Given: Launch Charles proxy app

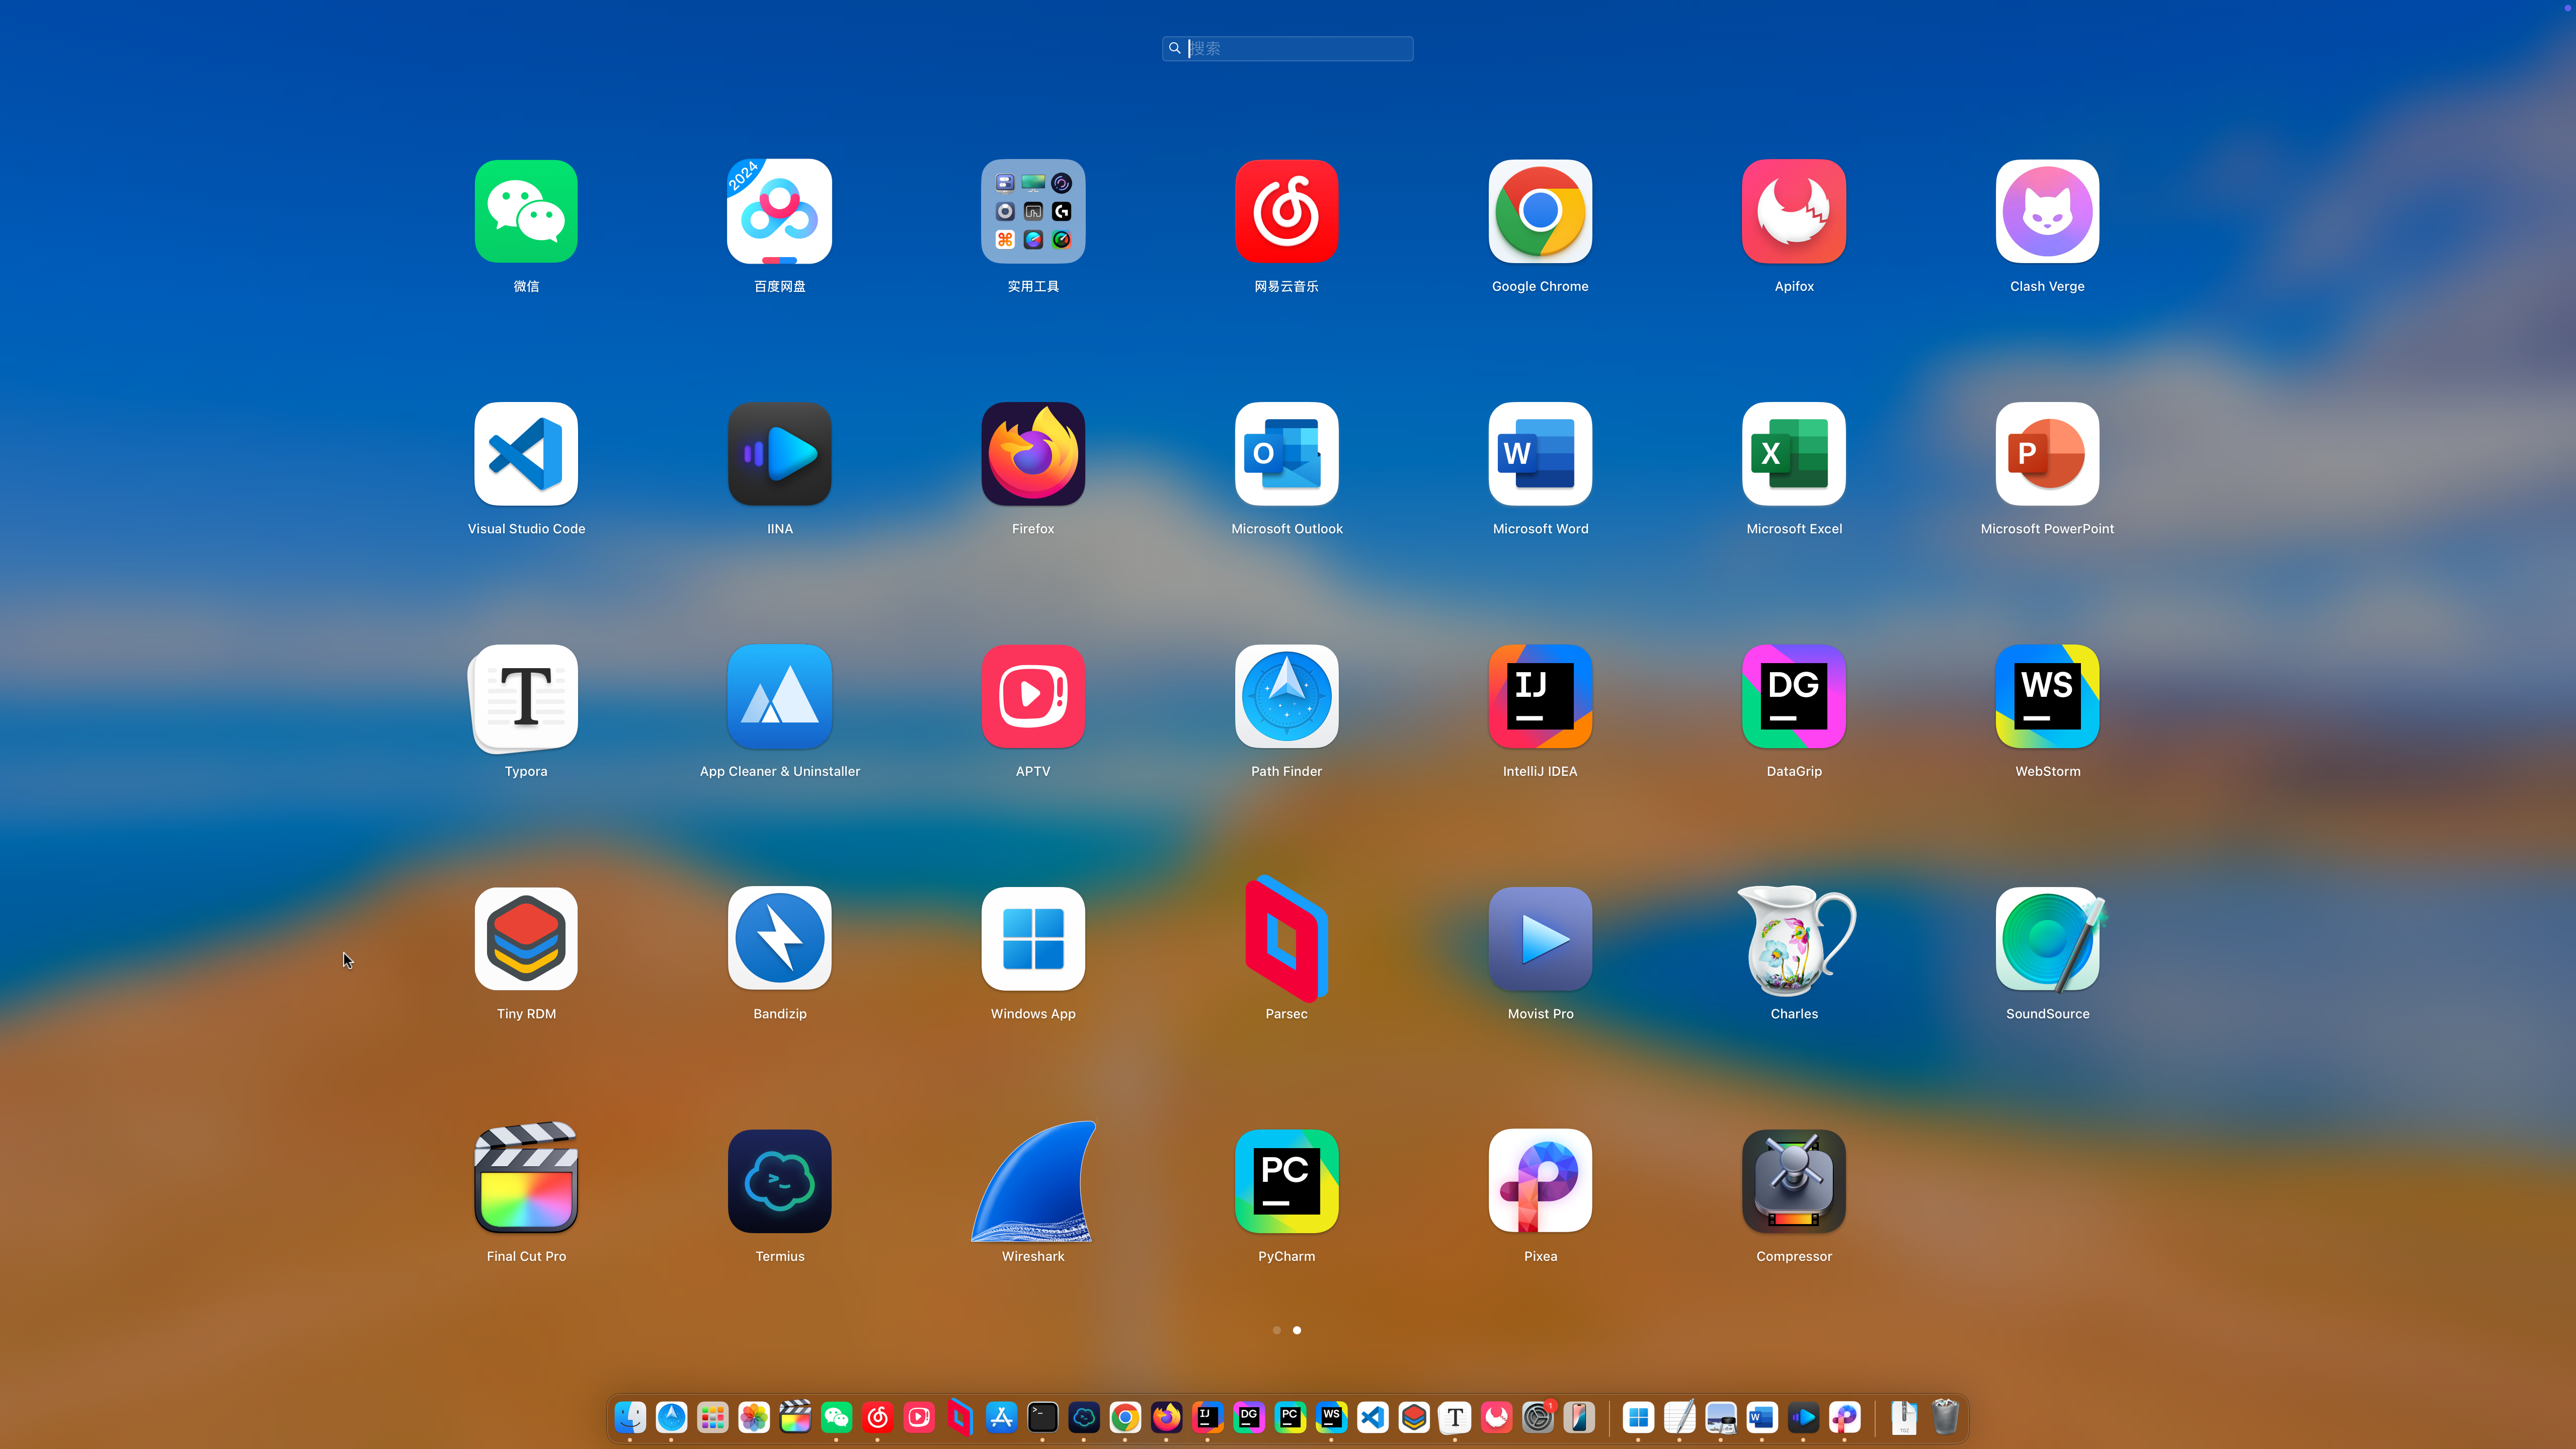Looking at the screenshot, I should click(x=1793, y=939).
